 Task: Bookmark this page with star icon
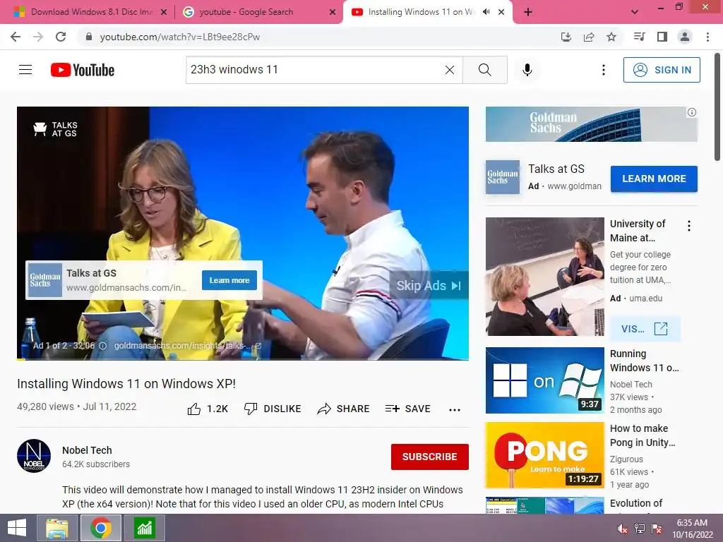click(611, 37)
